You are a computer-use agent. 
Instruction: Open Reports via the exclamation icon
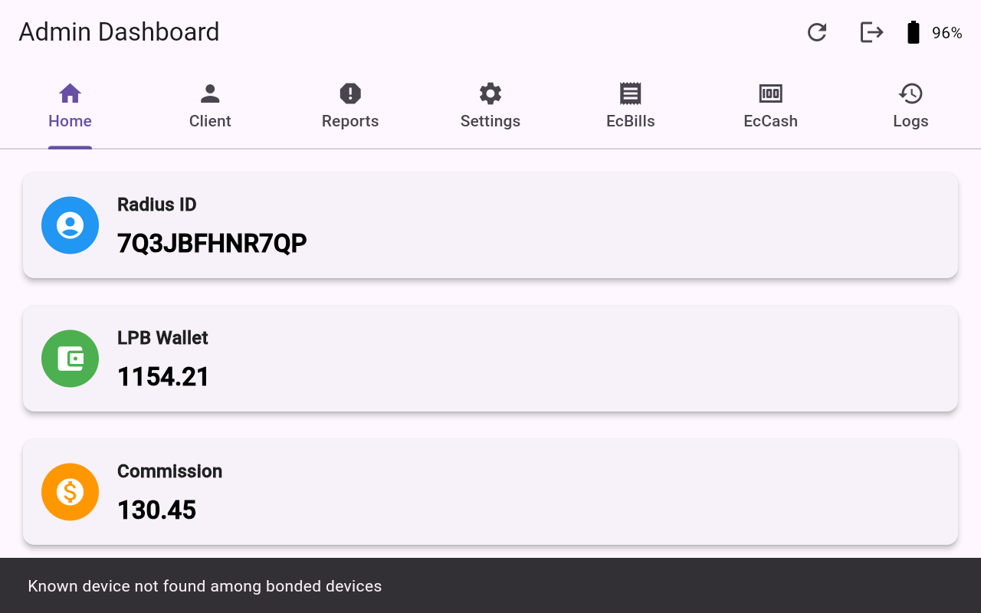point(350,93)
